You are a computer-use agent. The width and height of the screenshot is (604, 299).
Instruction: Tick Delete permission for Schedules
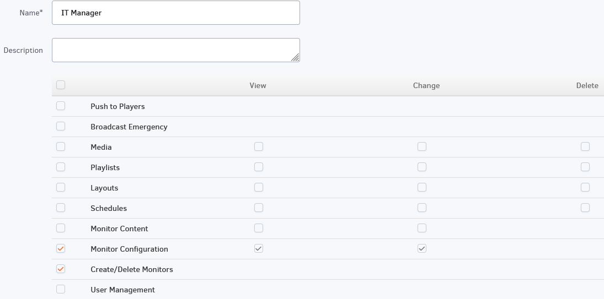click(x=585, y=208)
